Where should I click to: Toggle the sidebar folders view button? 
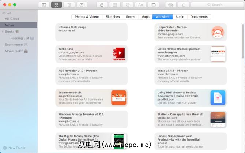tap(44, 5)
